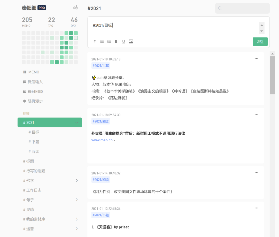This screenshot has width=279, height=237.
Task: Select the # 工作日志 tag
Action: tap(32, 190)
